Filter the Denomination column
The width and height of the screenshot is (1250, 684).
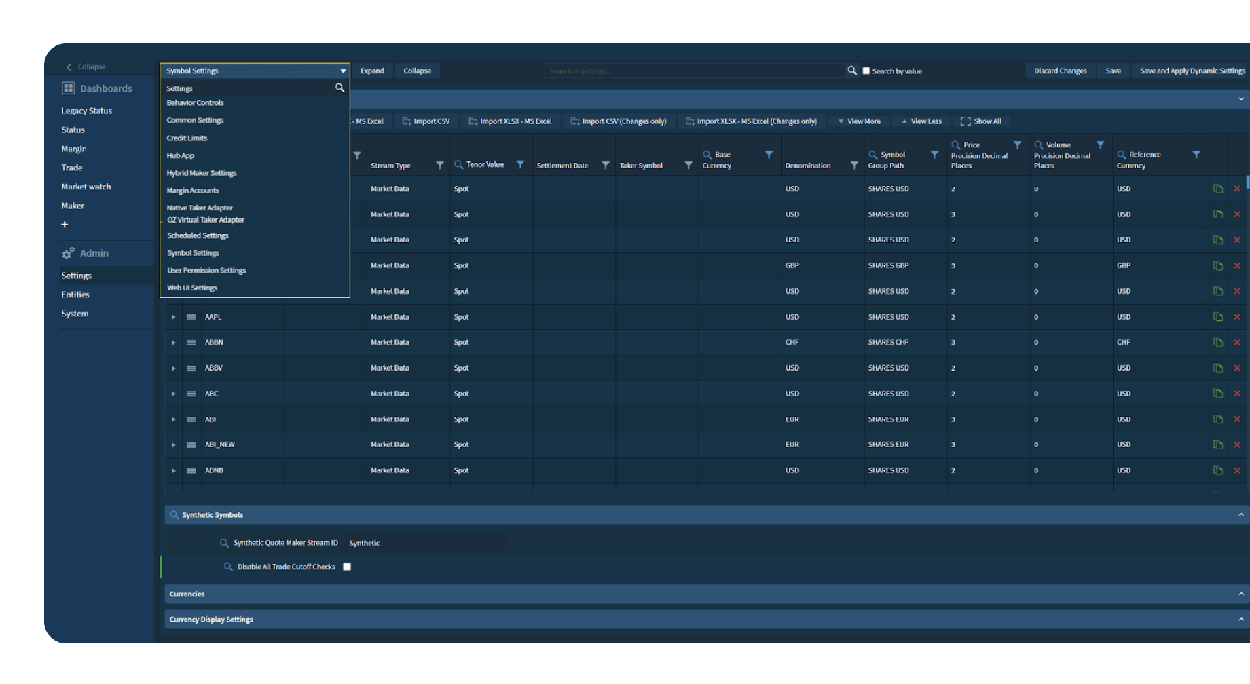point(854,165)
